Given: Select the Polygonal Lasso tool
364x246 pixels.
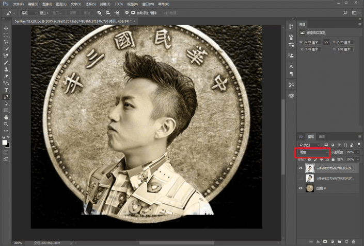Looking at the screenshot, I should (6, 42).
